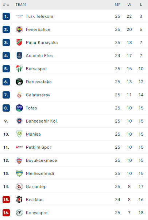Click the Tofas team logo
Image resolution: width=148 pixels, height=220 pixels.
pyautogui.click(x=19, y=108)
